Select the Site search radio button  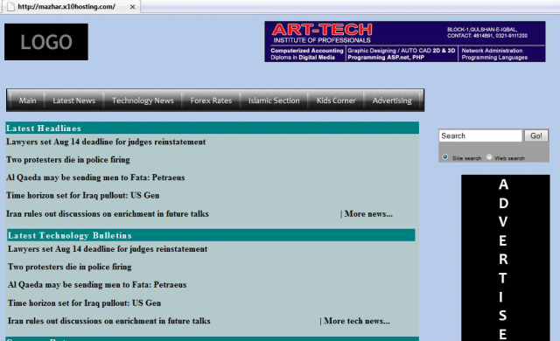pyautogui.click(x=445, y=157)
